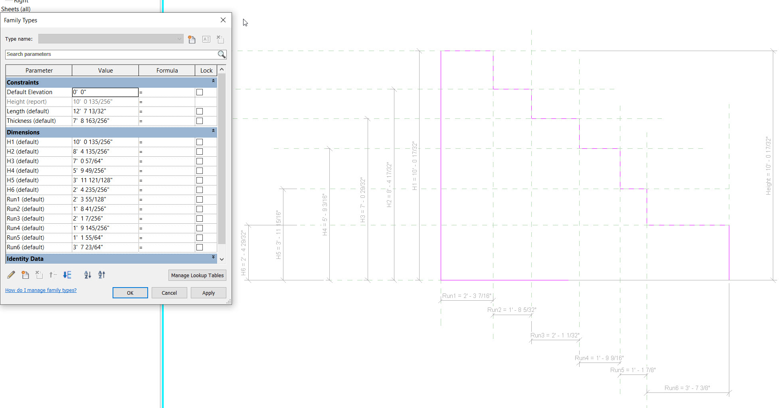Screen dimensions: 784x408
Task: Toggle lock for Thickness (default)
Action: (200, 121)
